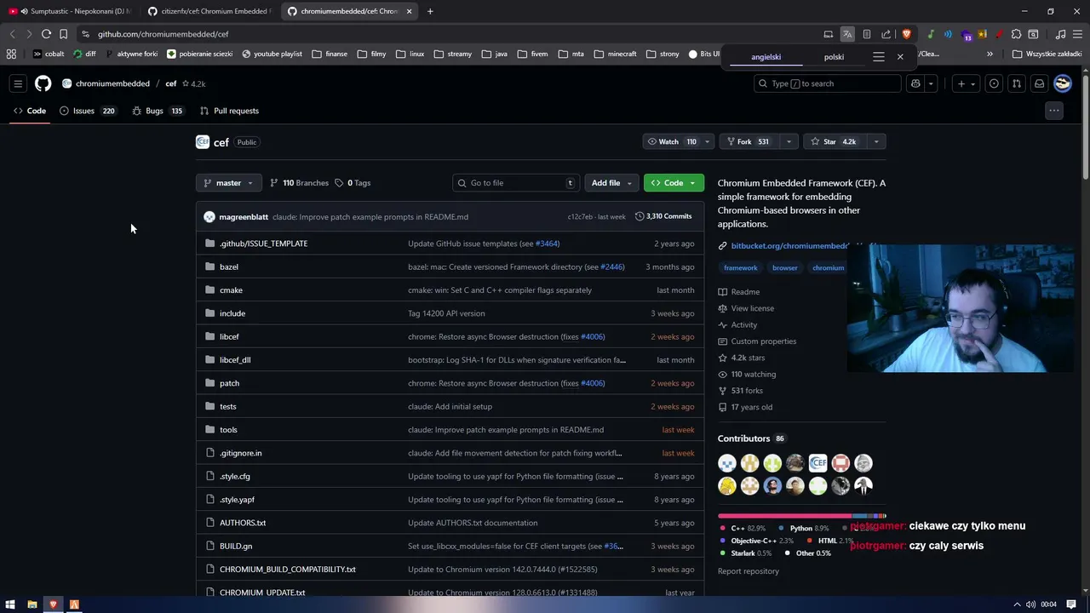Open the Create new plus dropdown
1090x613 pixels.
[966, 83]
